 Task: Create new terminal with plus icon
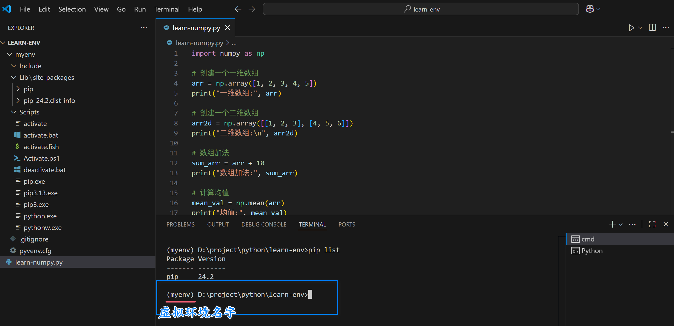click(612, 224)
